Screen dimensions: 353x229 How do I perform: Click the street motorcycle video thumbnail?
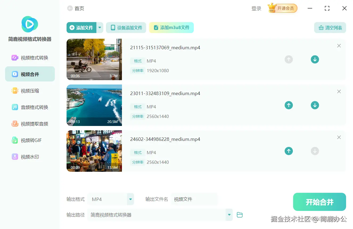[94, 59]
